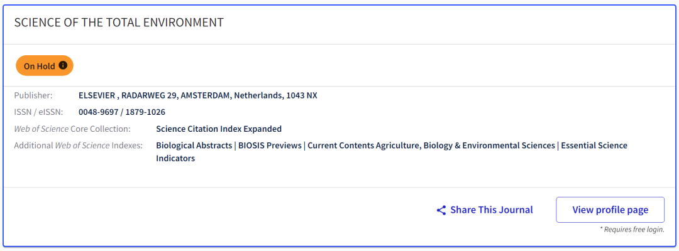
Task: Click the word Indicators on the second index line
Action: coord(175,159)
